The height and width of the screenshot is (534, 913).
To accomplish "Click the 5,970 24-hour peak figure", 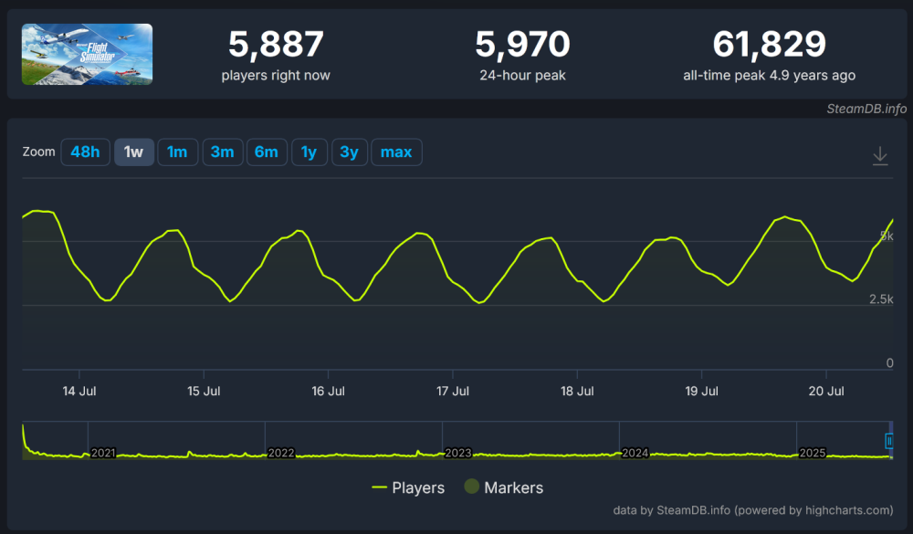I will click(x=522, y=44).
